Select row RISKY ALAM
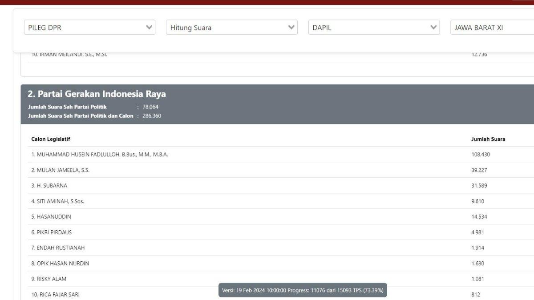This screenshot has width=534, height=300. [x=281, y=279]
